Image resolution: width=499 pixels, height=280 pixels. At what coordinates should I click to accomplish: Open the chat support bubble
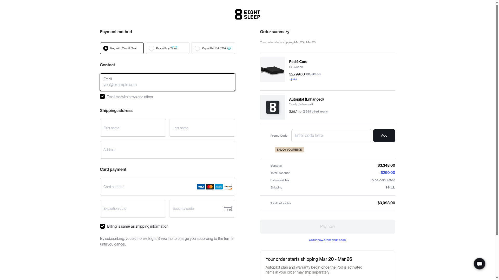point(479,264)
